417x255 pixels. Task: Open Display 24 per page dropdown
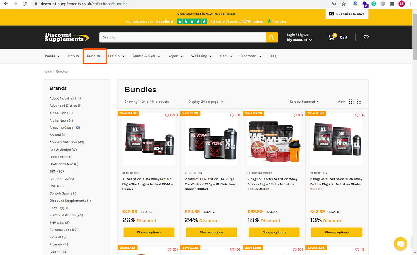[x=206, y=102]
